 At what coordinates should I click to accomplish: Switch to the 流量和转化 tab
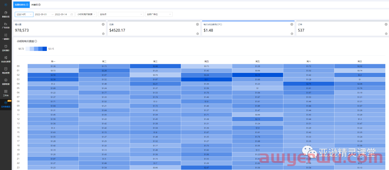[x=21, y=5]
